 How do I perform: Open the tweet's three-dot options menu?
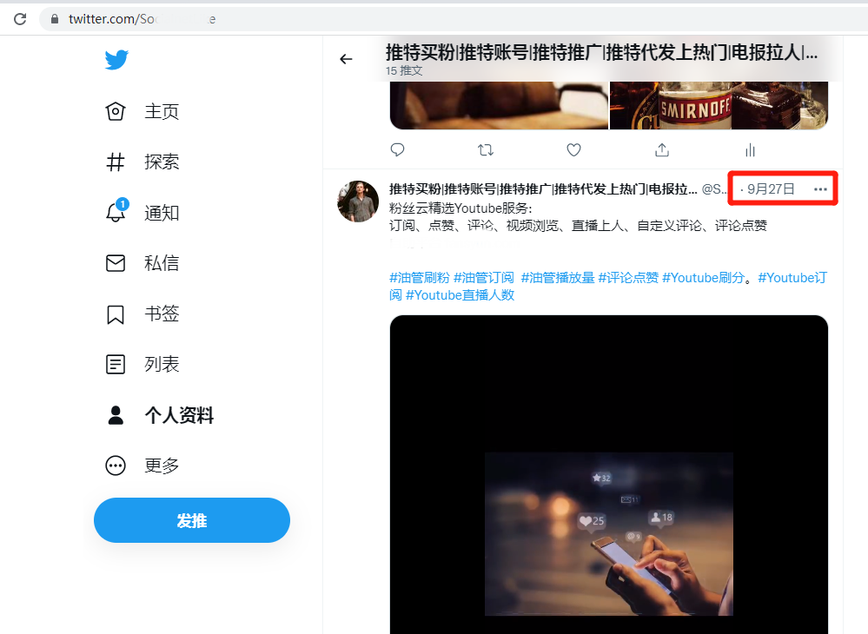(820, 189)
